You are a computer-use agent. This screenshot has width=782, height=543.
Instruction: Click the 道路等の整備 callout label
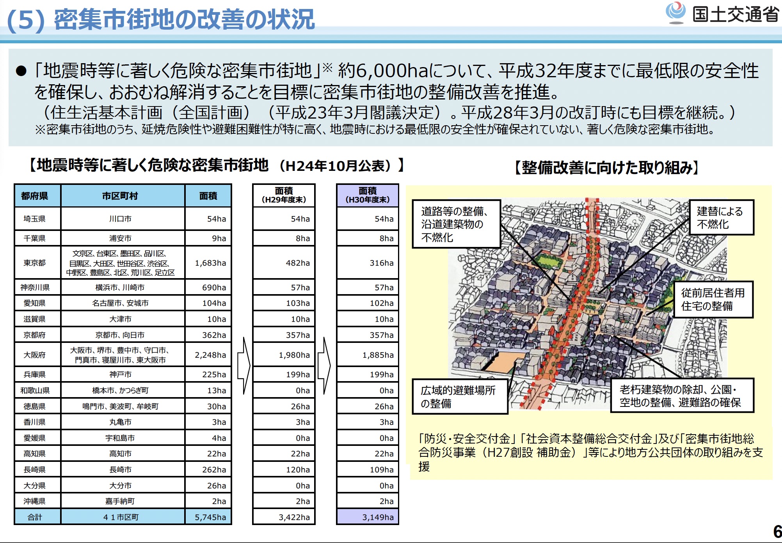tap(456, 224)
